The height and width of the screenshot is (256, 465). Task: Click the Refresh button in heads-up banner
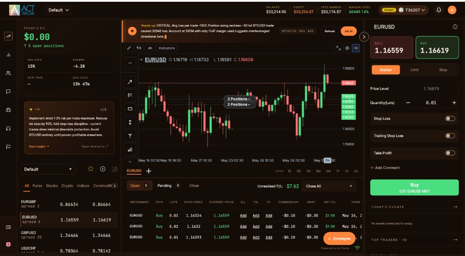[x=330, y=31]
